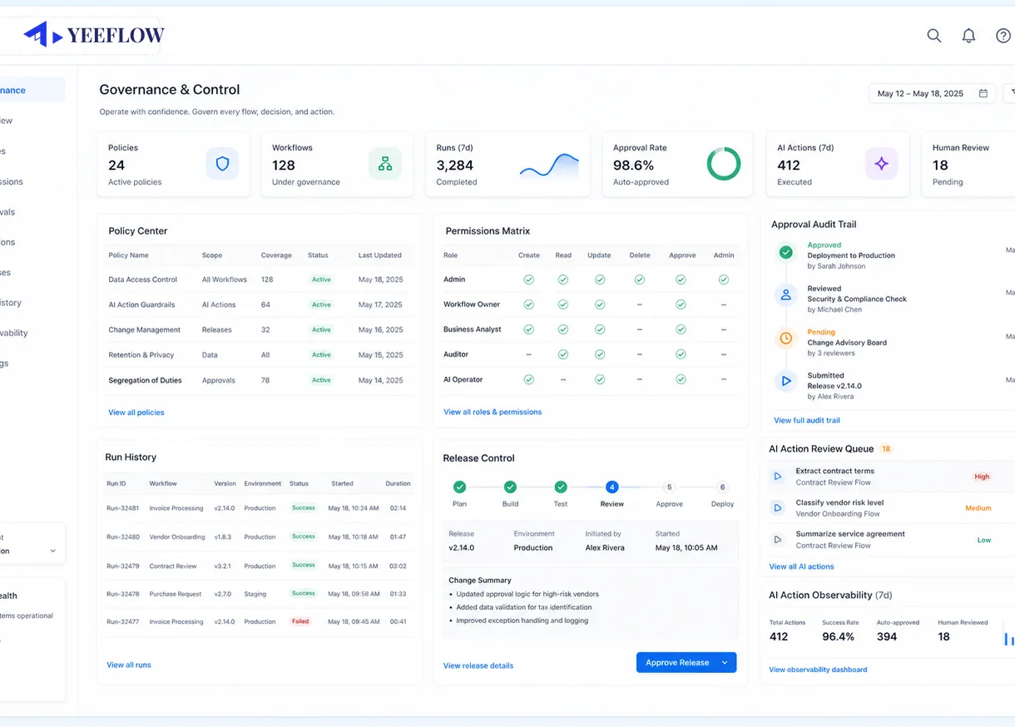
Task: Click the High priority badge
Action: click(982, 477)
